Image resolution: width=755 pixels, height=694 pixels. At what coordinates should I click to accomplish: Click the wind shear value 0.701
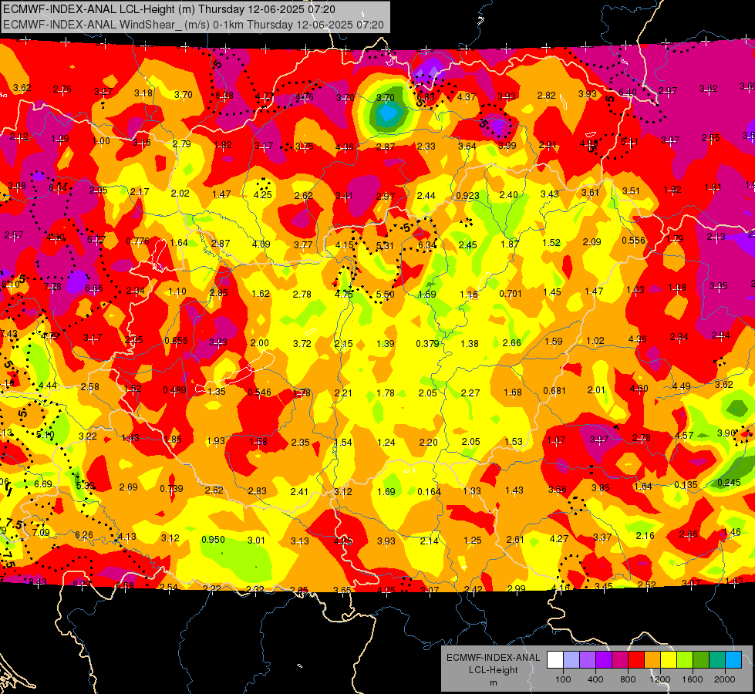point(511,293)
